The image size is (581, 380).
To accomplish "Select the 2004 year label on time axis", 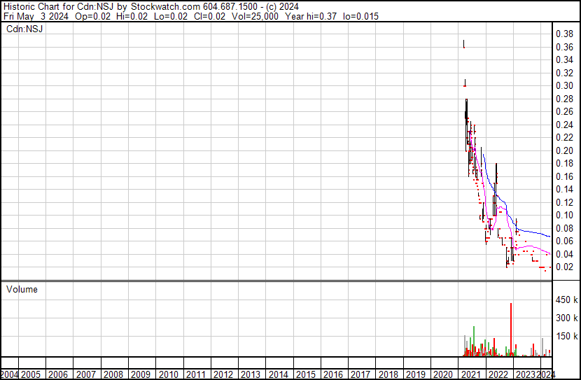I will (x=10, y=374).
